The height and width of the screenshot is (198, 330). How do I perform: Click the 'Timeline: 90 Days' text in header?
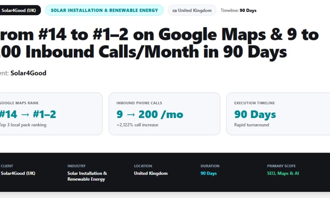coord(238,11)
